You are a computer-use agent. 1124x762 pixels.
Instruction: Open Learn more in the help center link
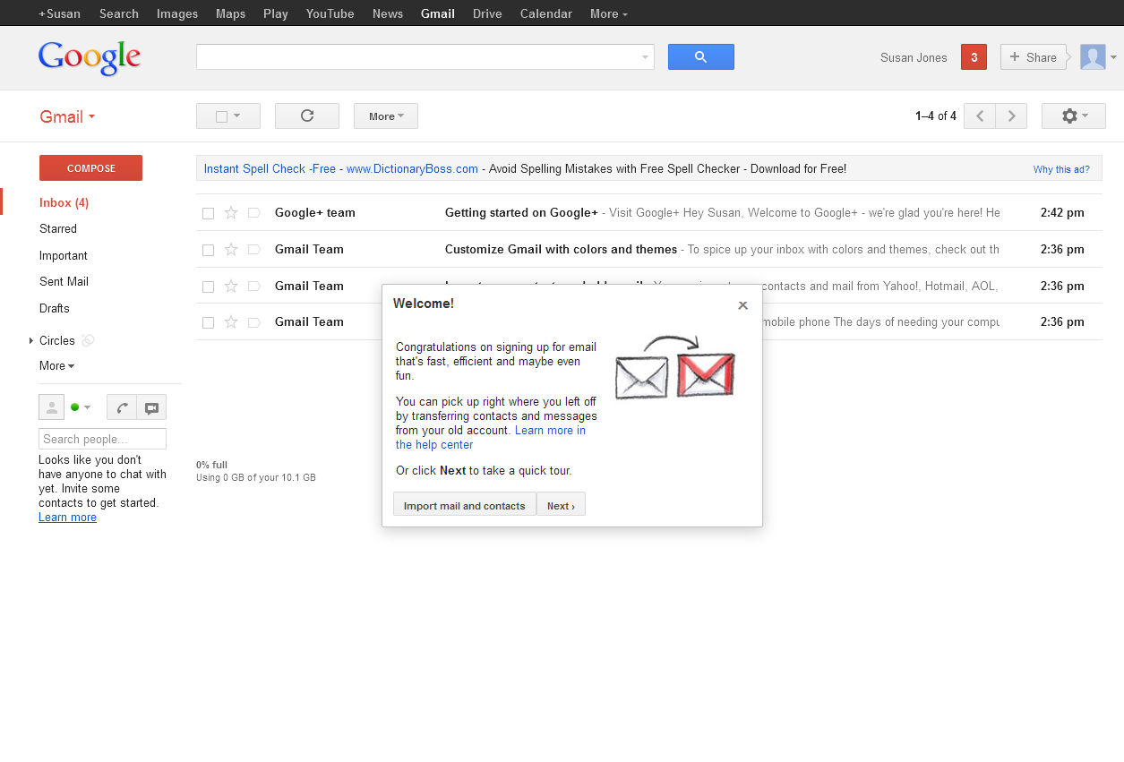tap(491, 437)
